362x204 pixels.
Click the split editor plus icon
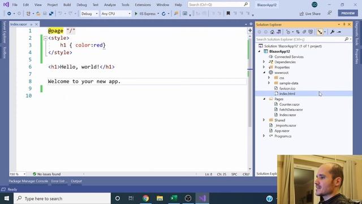250,31
